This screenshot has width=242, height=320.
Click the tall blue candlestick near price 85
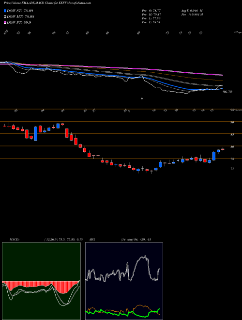pyautogui.click(x=36, y=134)
